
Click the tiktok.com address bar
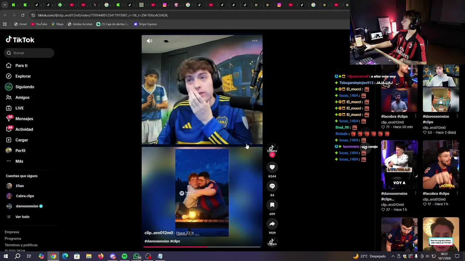189,15
